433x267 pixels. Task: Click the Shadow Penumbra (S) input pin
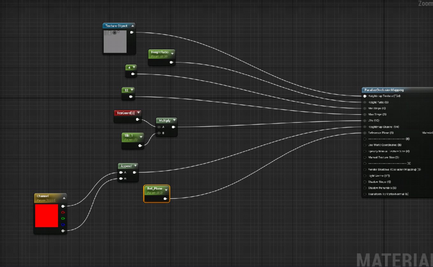pyautogui.click(x=365, y=188)
